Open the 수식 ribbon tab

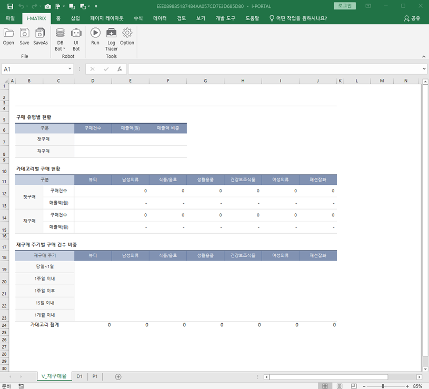[138, 18]
